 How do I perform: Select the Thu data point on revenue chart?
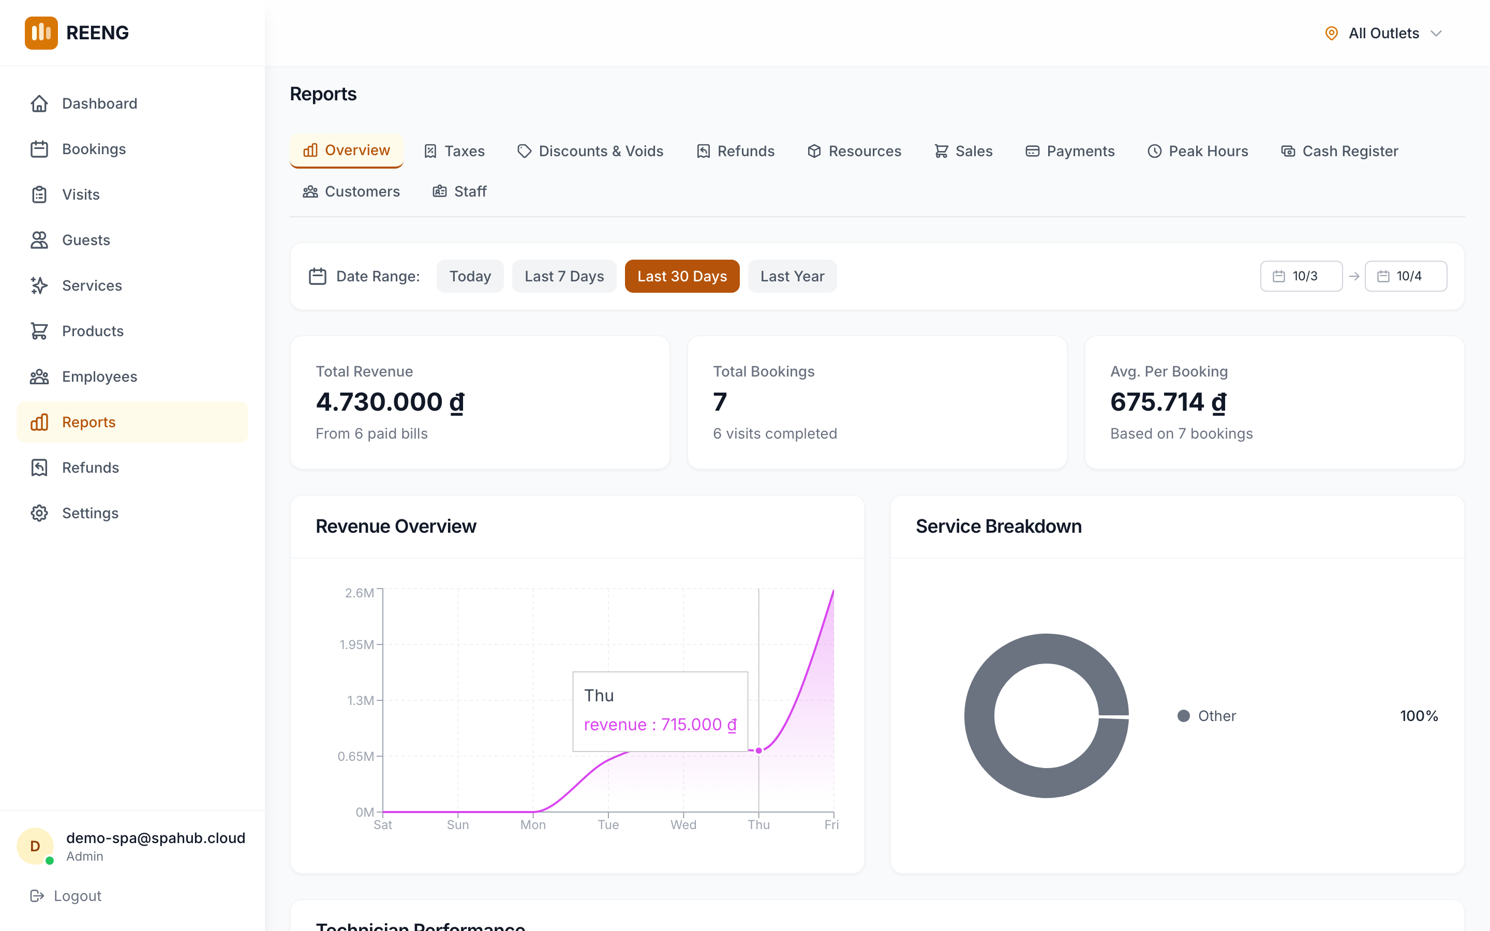(x=758, y=750)
